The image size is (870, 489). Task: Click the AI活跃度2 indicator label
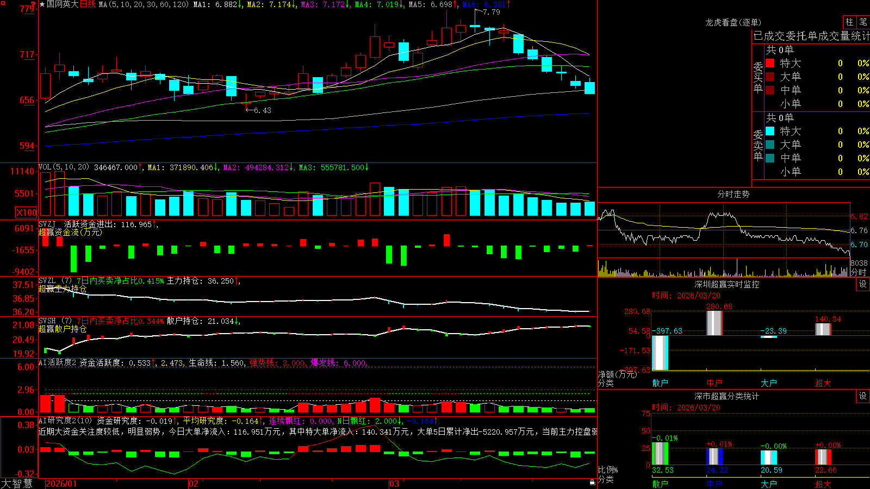(x=57, y=362)
